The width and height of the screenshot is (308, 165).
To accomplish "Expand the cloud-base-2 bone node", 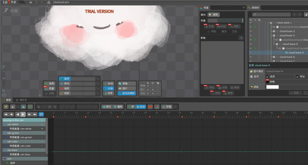I will (274, 31).
